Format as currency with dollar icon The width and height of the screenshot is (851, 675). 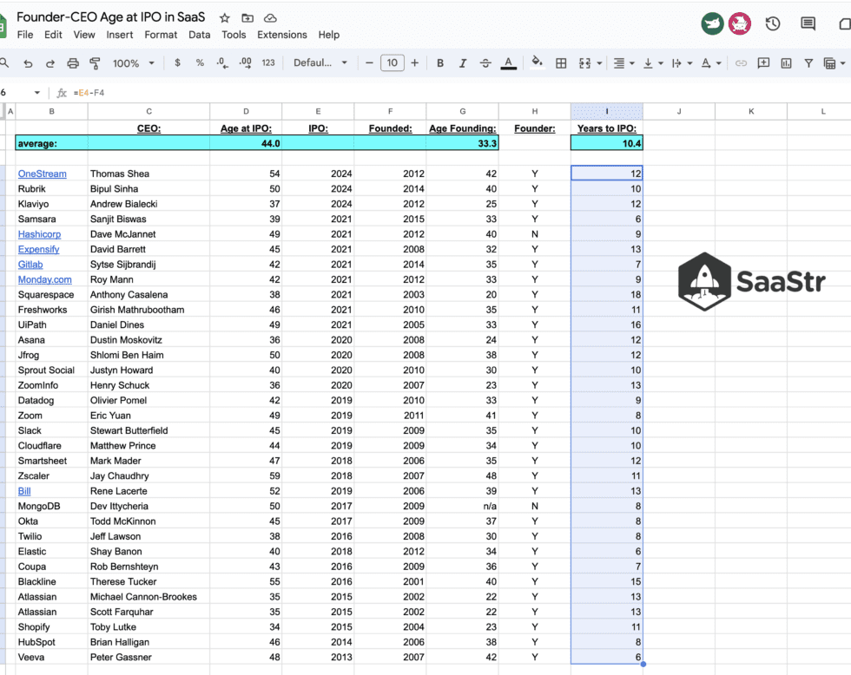coord(177,62)
